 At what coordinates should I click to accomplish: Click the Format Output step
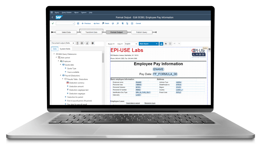point(116,32)
